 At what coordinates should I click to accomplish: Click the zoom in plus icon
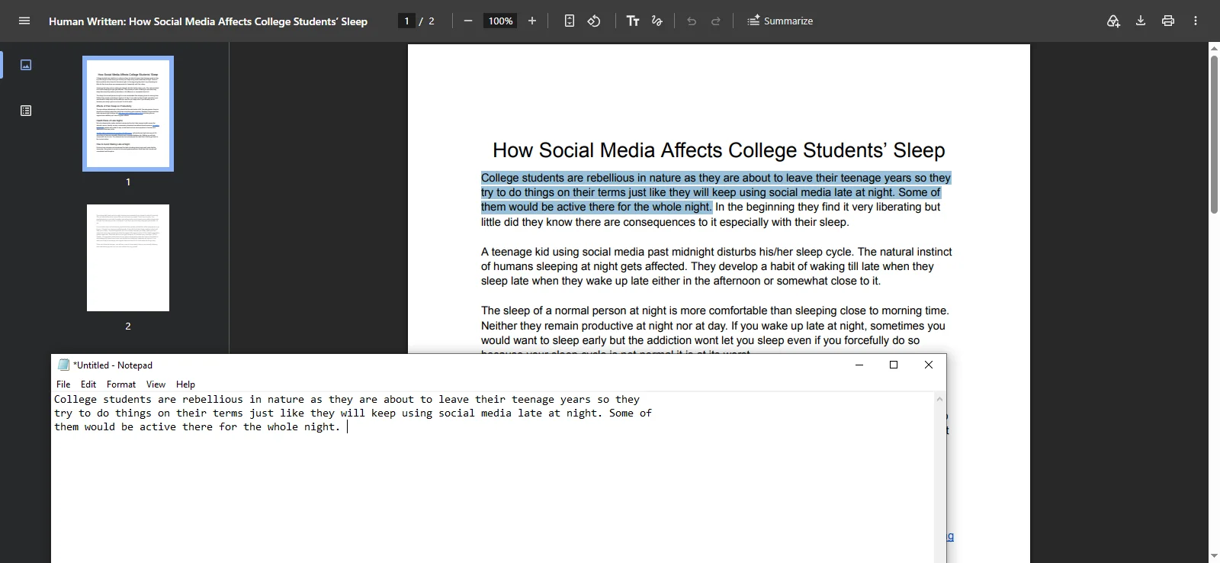click(532, 21)
